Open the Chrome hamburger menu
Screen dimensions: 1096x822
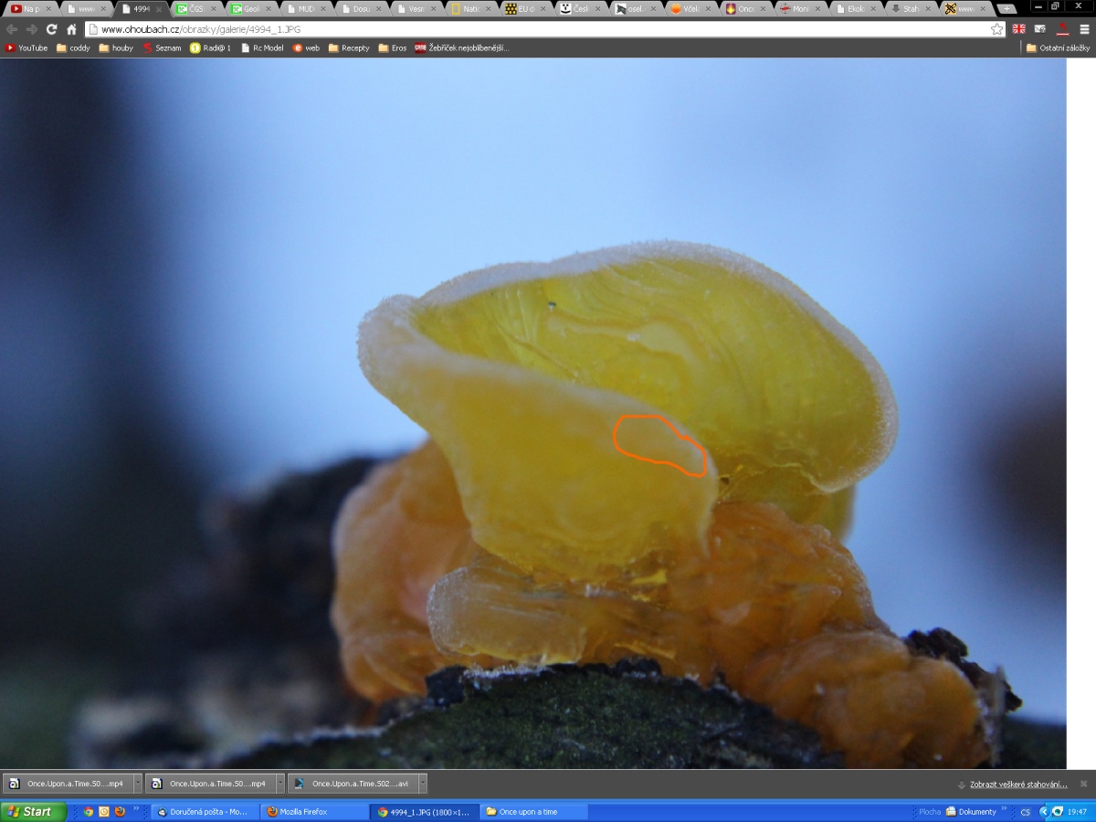pyautogui.click(x=1084, y=29)
